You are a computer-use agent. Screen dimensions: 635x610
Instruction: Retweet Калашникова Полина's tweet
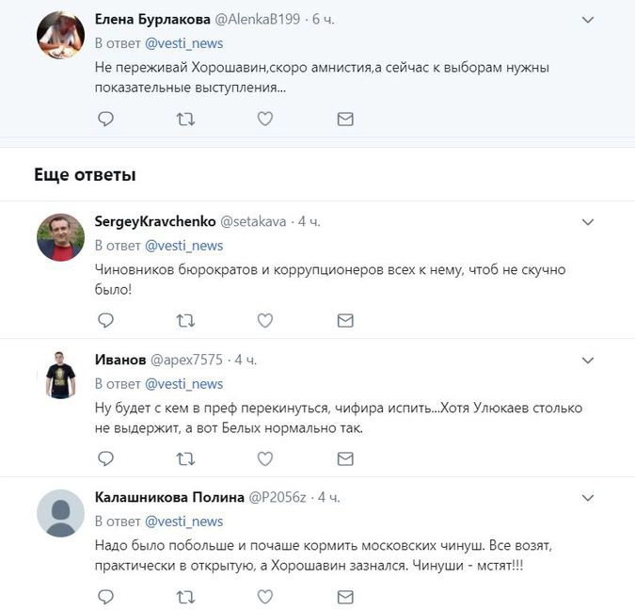coord(185,596)
